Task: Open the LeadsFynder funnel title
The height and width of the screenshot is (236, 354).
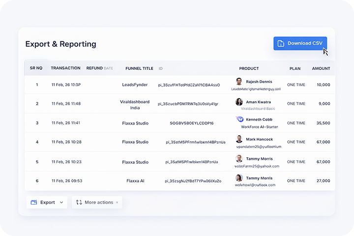Action: pos(135,85)
